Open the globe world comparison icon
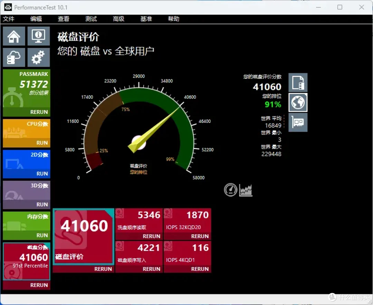The width and height of the screenshot is (373, 305). point(298,102)
